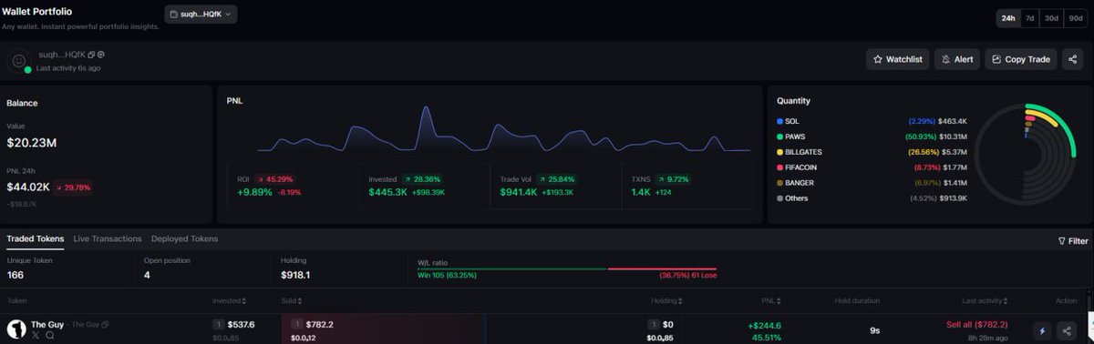The height and width of the screenshot is (344, 1094).
Task: Open the Deployed Tokens tab
Action: click(x=184, y=238)
